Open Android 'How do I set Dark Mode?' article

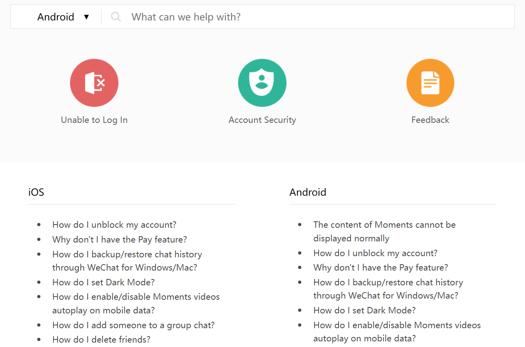click(x=365, y=310)
